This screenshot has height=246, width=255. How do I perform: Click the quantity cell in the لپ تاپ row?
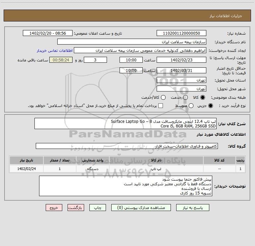(60, 169)
